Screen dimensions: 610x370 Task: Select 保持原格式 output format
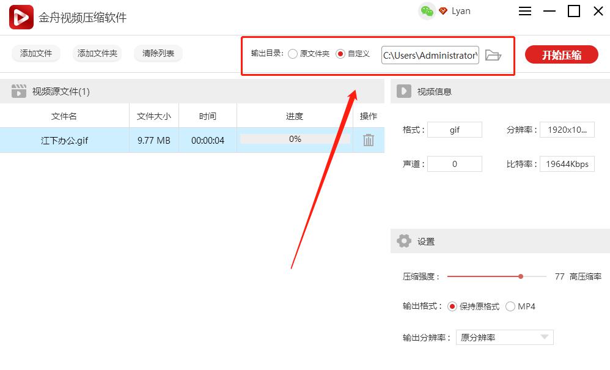pyautogui.click(x=452, y=306)
